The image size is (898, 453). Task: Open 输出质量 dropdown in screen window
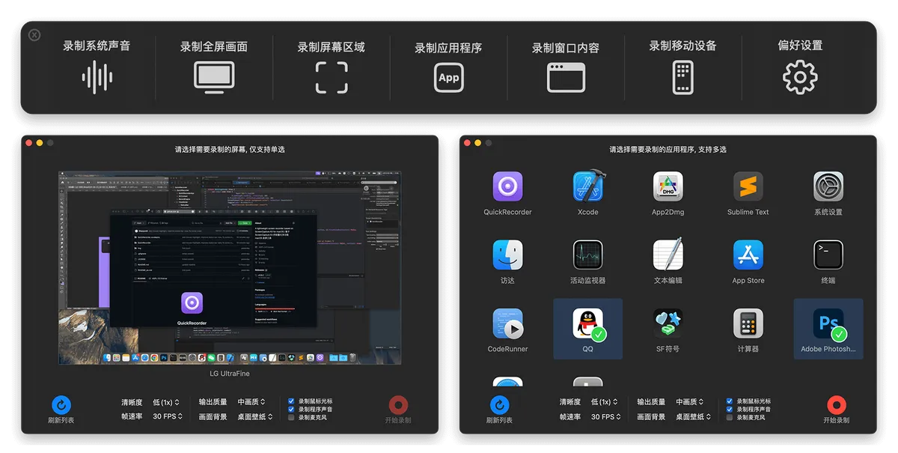[252, 402]
